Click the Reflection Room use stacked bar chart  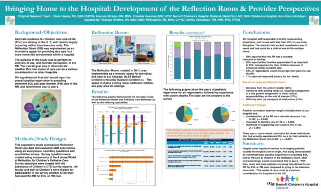200,59
